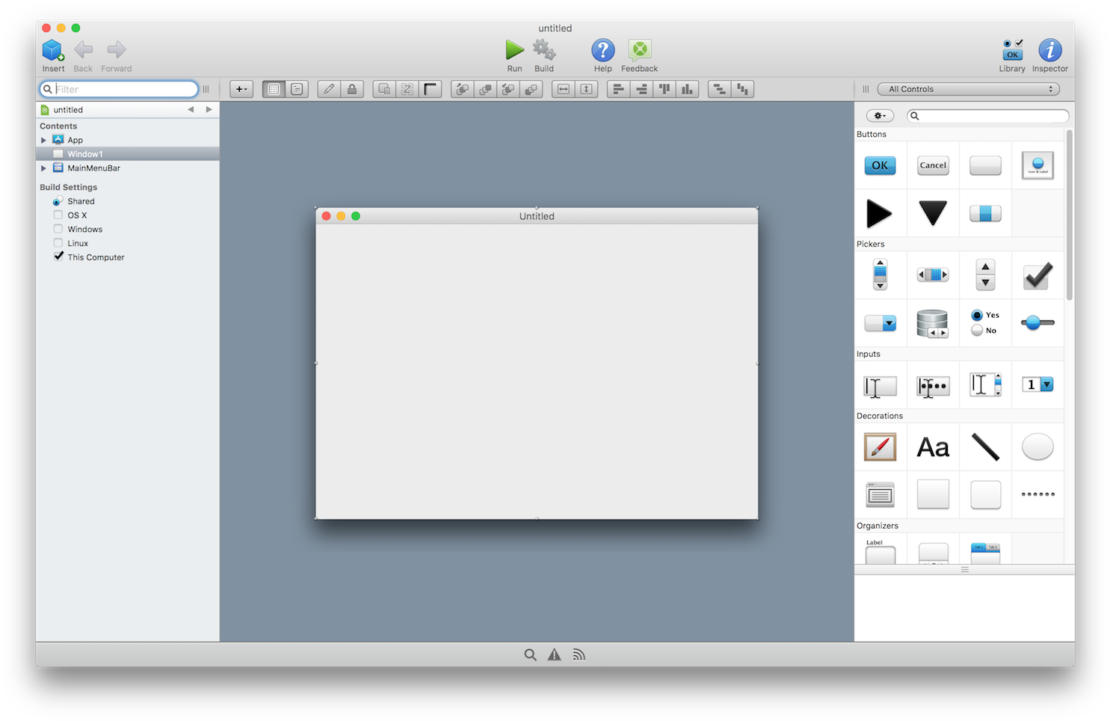Select Window1 in the Contents list
The width and height of the screenshot is (1110, 721).
click(x=84, y=153)
